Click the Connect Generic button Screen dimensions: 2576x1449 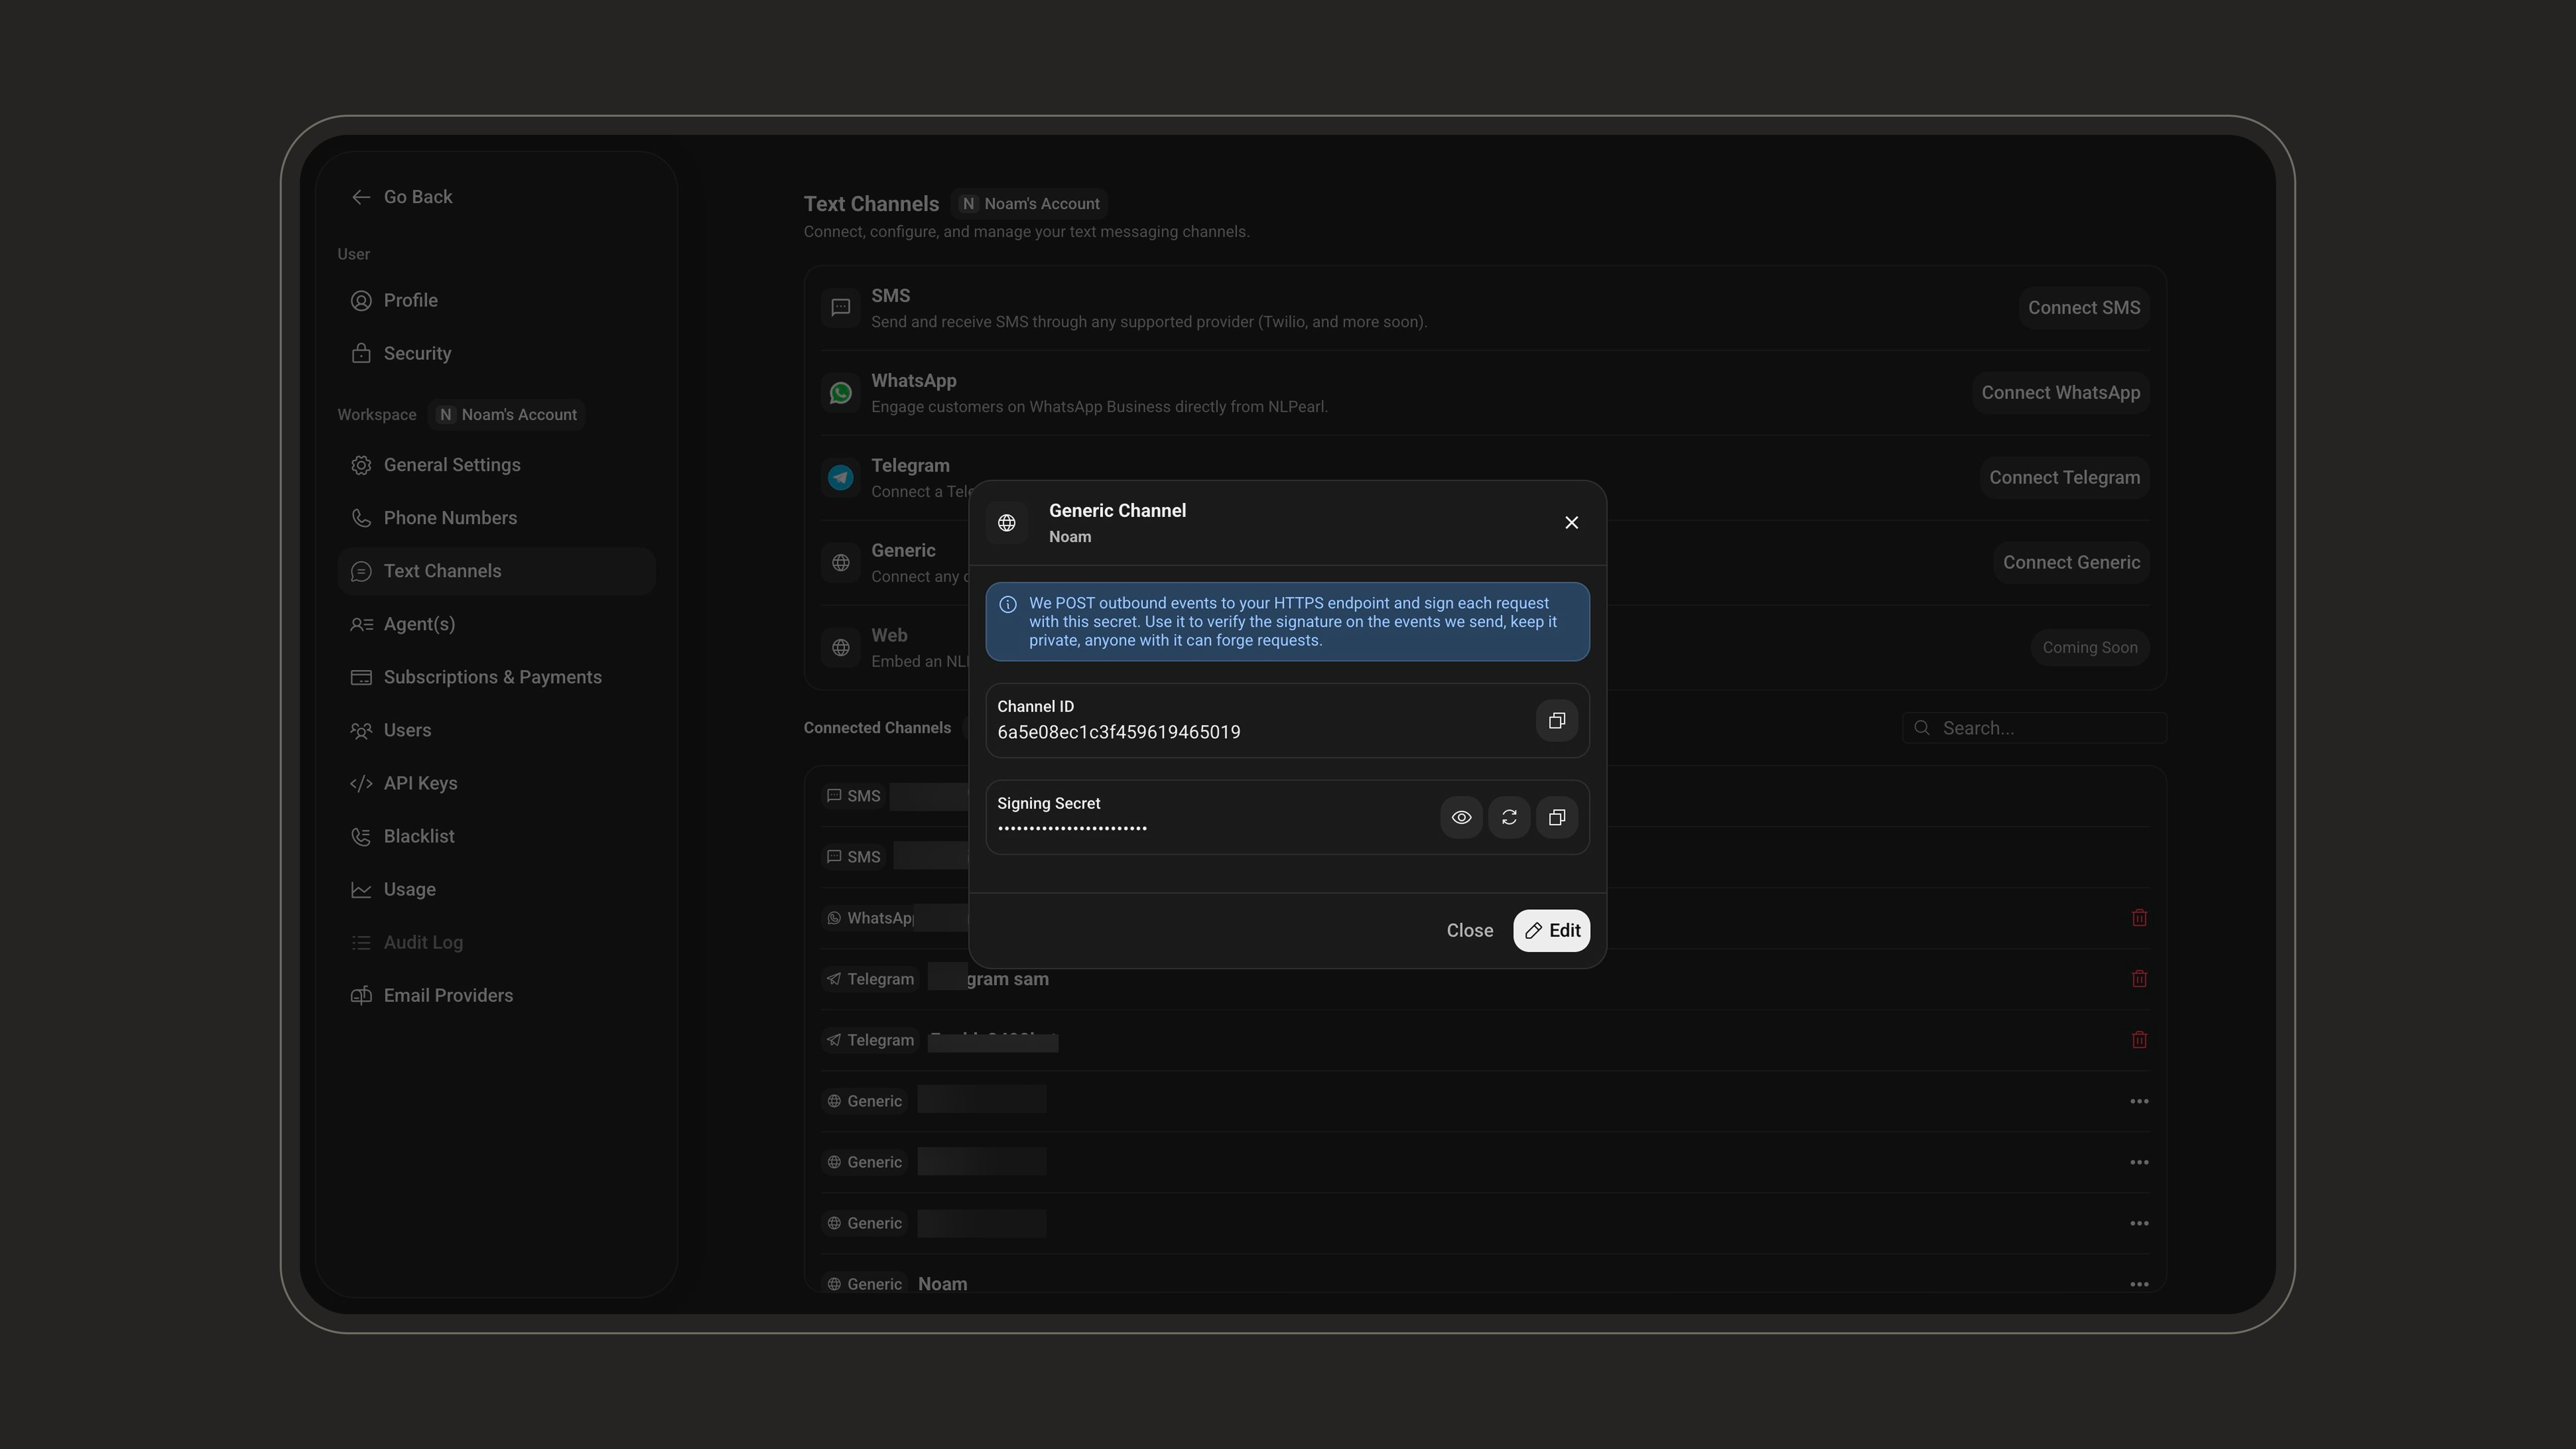[x=2071, y=563]
